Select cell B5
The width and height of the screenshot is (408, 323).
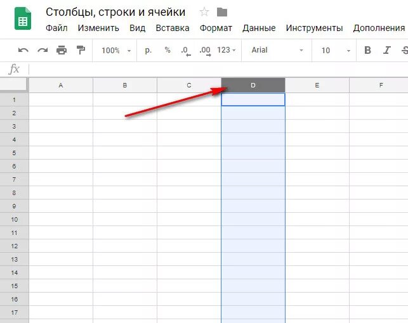(x=125, y=153)
